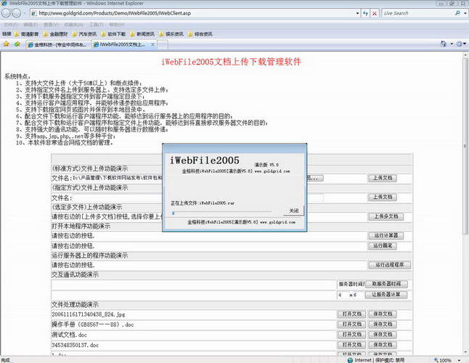Click 打开文档 for 操作手册 doc
Image resolution: width=469 pixels, height=363 pixels.
[351, 325]
